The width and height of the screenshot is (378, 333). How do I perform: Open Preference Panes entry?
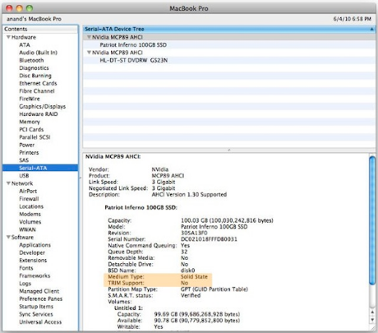pyautogui.click(x=40, y=298)
